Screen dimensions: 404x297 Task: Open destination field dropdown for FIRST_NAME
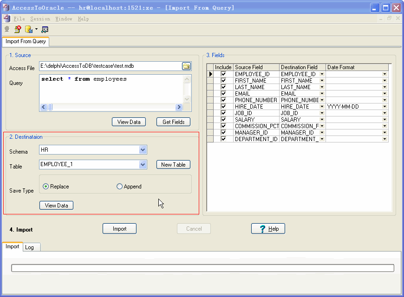322,81
